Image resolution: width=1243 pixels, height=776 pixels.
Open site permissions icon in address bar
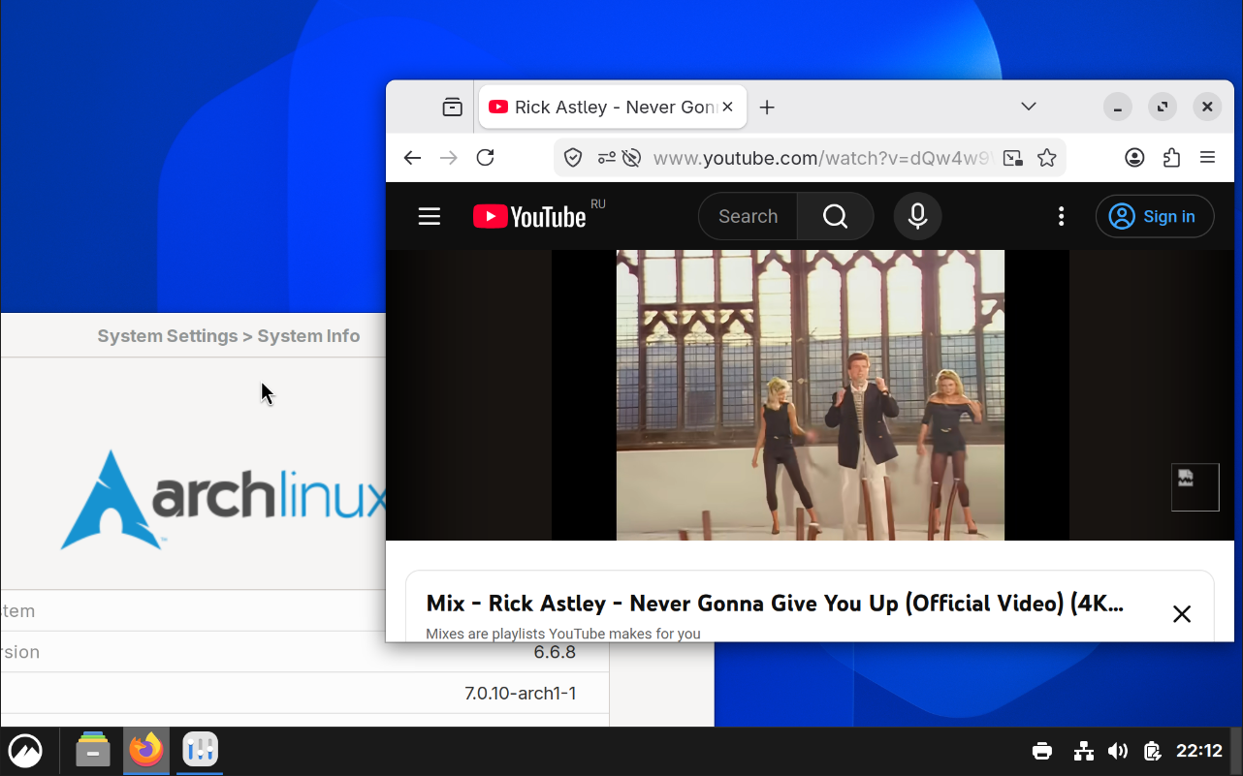click(x=607, y=158)
